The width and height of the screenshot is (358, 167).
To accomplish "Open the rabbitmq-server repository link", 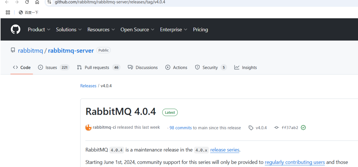I will click(71, 51).
